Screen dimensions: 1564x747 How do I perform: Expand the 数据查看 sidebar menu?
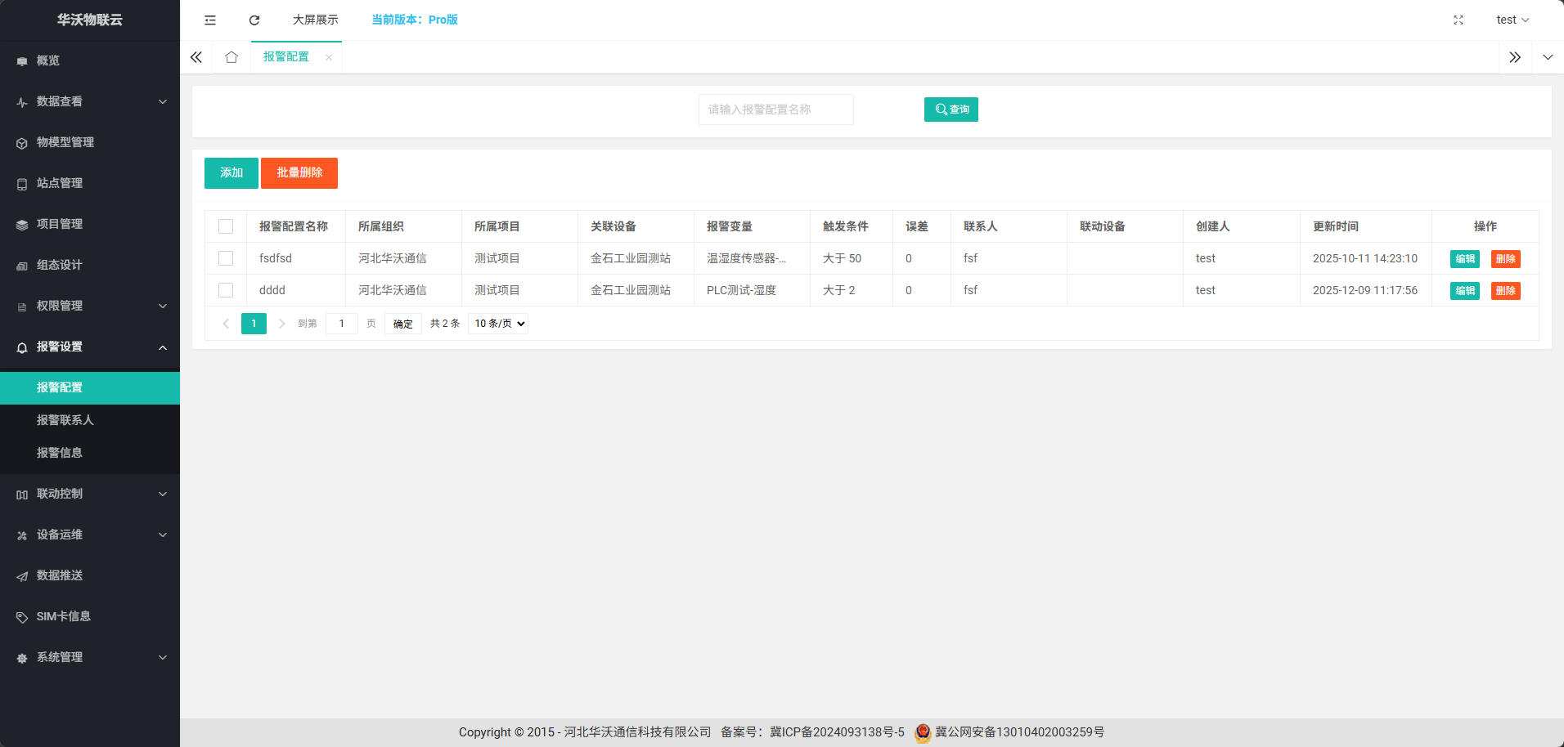tap(90, 101)
